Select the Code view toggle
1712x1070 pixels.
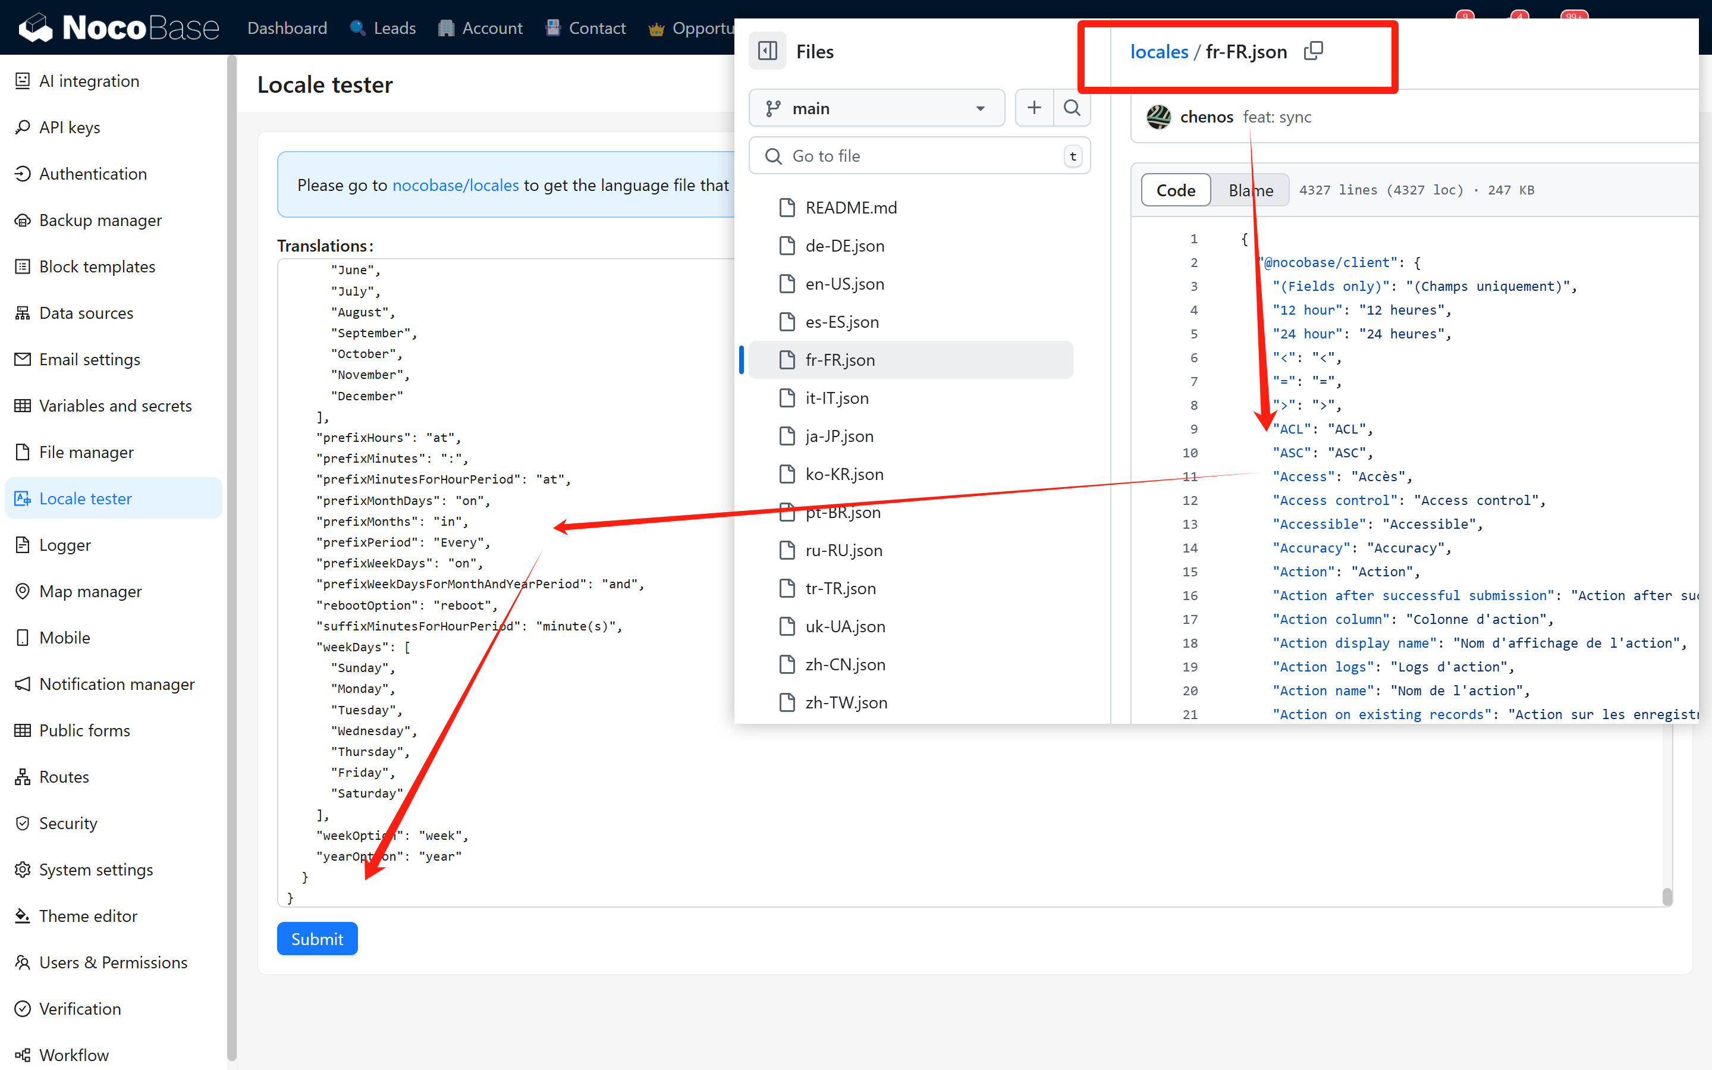click(x=1175, y=190)
